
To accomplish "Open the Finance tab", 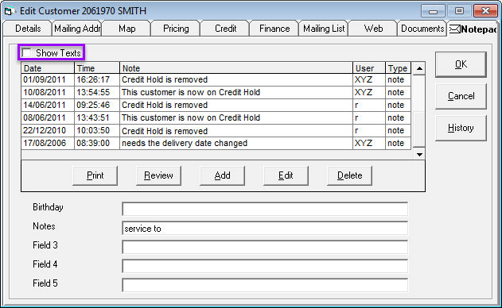I will click(x=274, y=29).
